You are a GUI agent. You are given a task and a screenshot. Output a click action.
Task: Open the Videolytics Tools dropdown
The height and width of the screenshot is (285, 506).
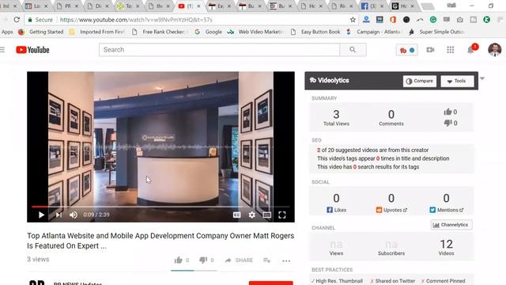click(x=457, y=81)
